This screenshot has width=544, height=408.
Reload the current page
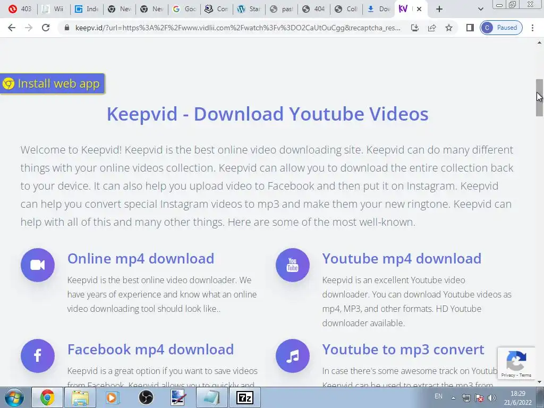46,28
